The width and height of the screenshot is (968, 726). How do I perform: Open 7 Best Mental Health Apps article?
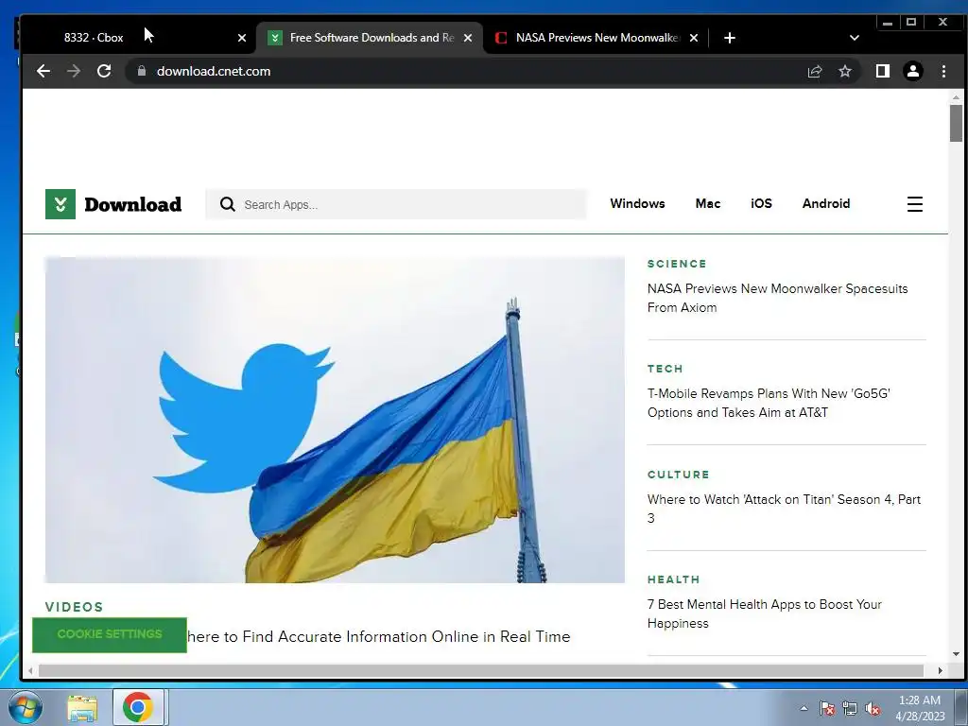[x=764, y=614]
